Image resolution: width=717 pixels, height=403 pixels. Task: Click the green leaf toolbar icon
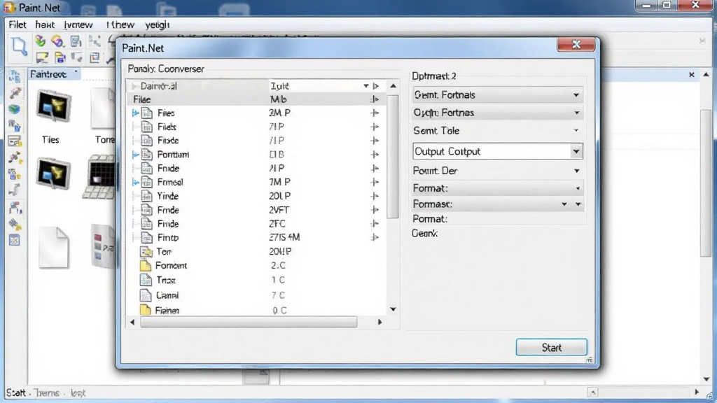(40, 41)
